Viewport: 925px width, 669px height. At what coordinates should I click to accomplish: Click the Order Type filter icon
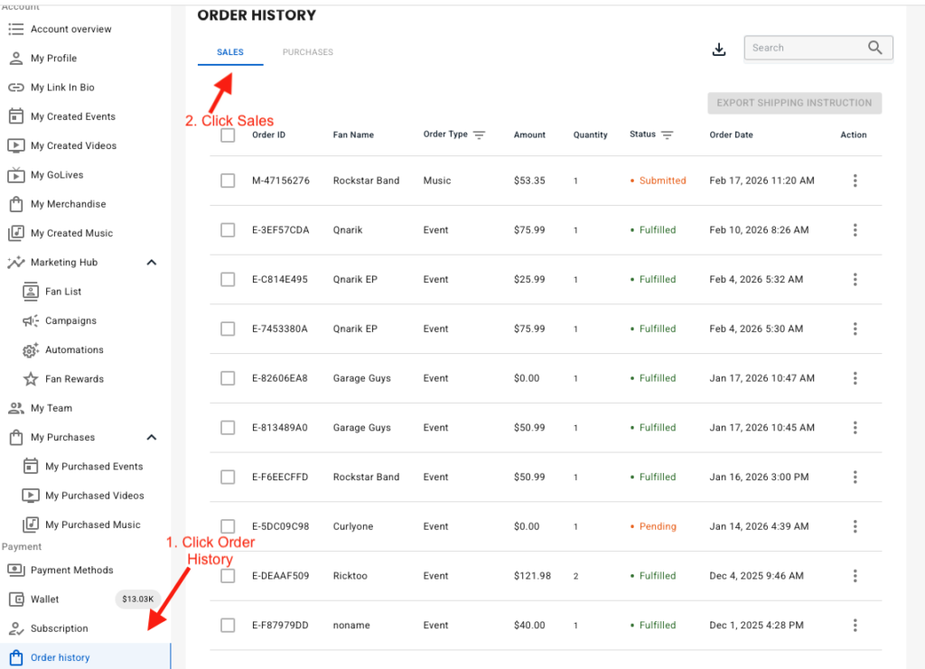(x=479, y=135)
